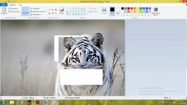This screenshot has width=187, height=105.
Task: Choose the Four-point star shape
Action: click(70, 14)
